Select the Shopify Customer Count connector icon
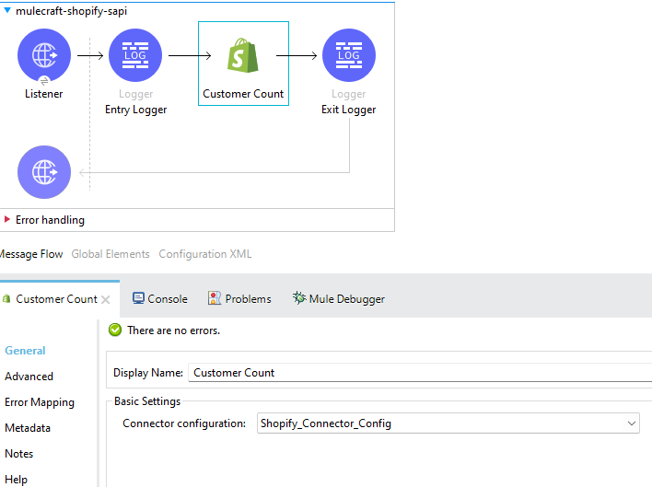This screenshot has height=487, width=652. 243,56
